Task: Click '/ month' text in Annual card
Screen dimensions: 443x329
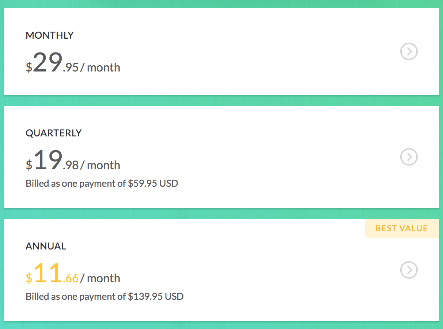Action: [101, 278]
